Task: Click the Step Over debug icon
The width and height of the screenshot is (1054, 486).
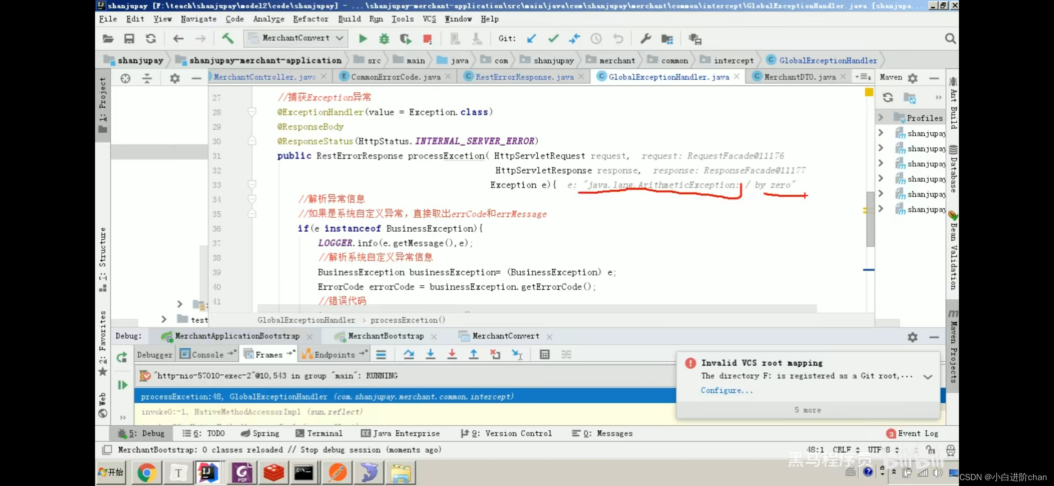Action: click(408, 355)
